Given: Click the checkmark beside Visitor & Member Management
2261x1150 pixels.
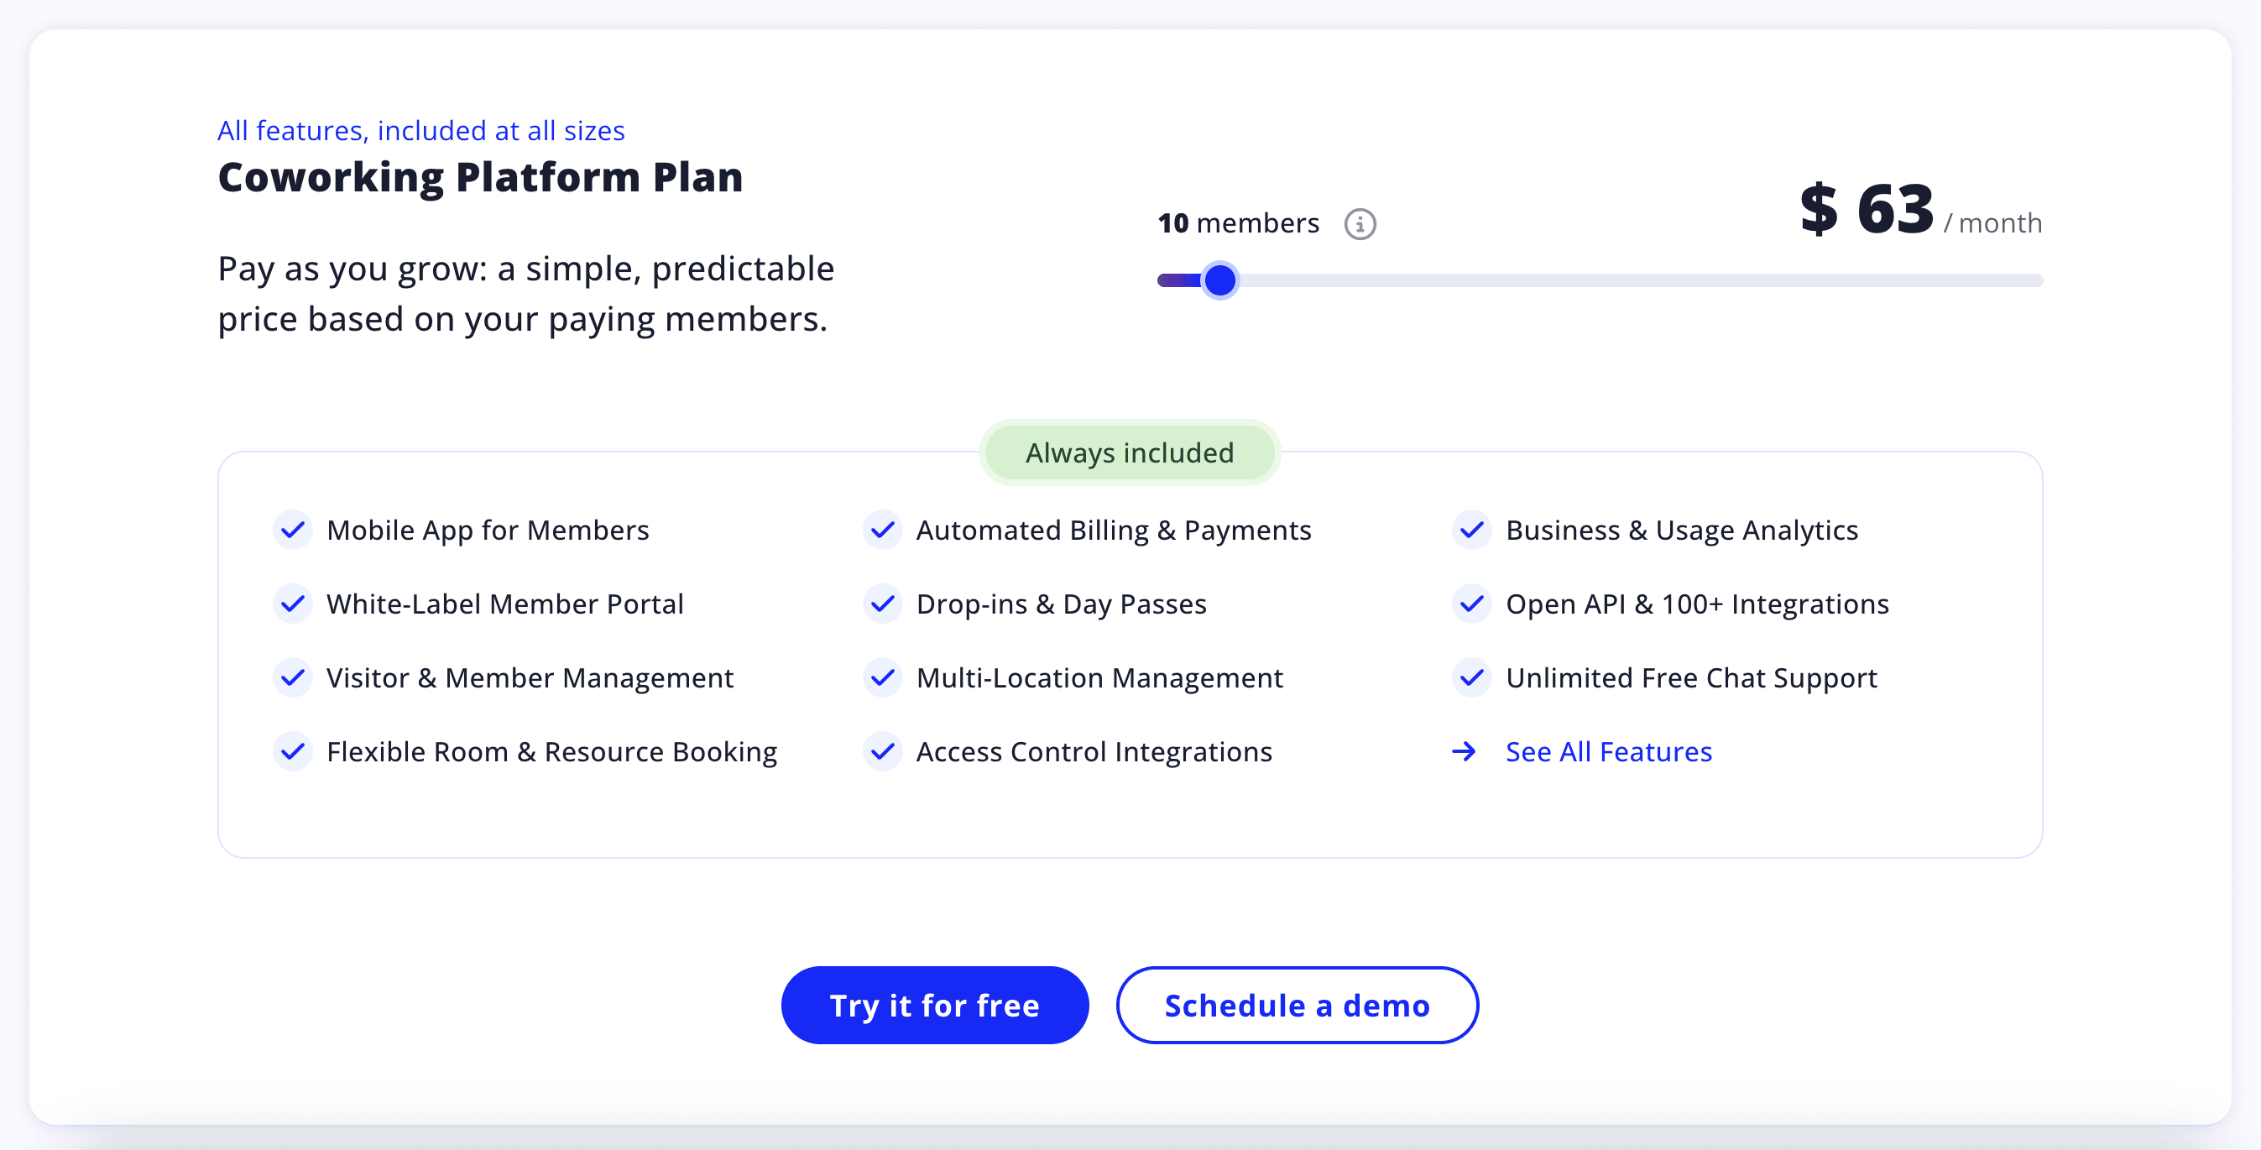Looking at the screenshot, I should pyautogui.click(x=292, y=677).
